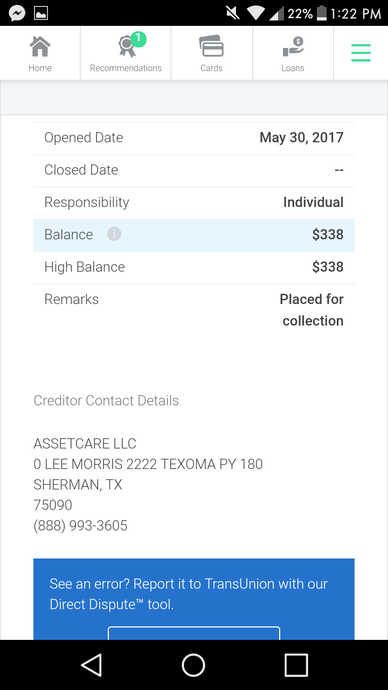Tap the Remarks Placed for collection text

pyautogui.click(x=311, y=310)
